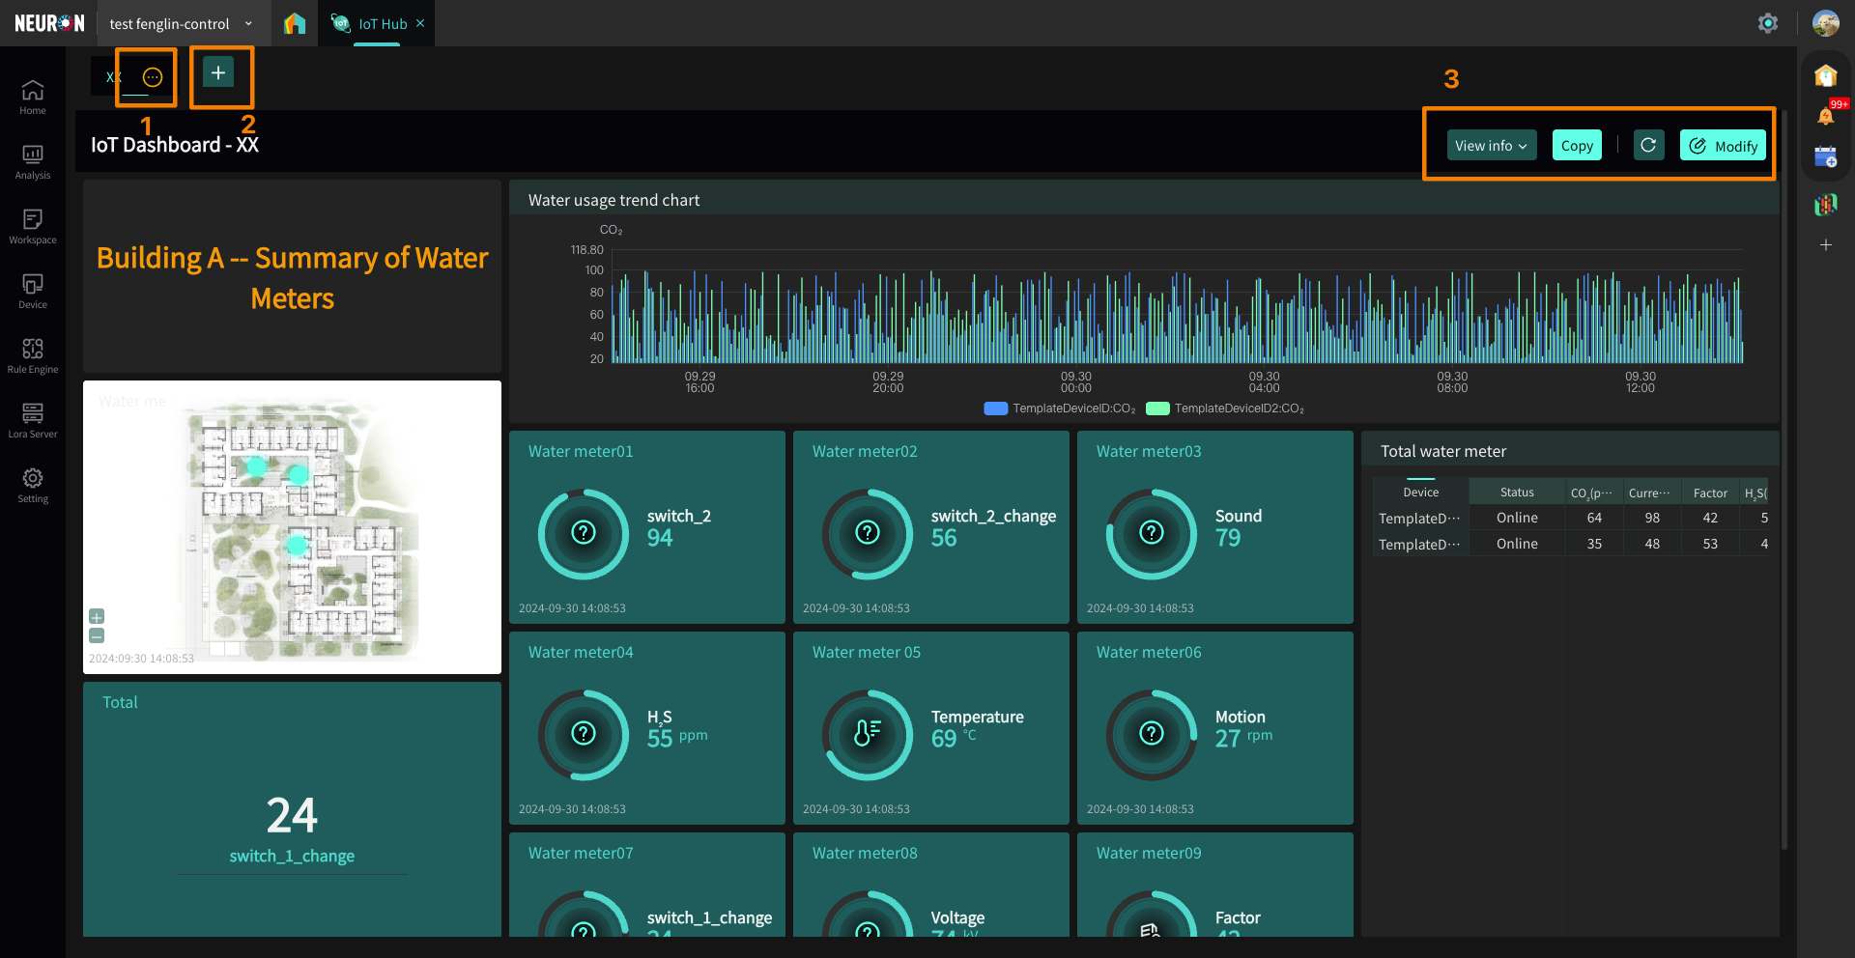Click the switch_1_change label in Total card
The image size is (1855, 958).
click(292, 856)
